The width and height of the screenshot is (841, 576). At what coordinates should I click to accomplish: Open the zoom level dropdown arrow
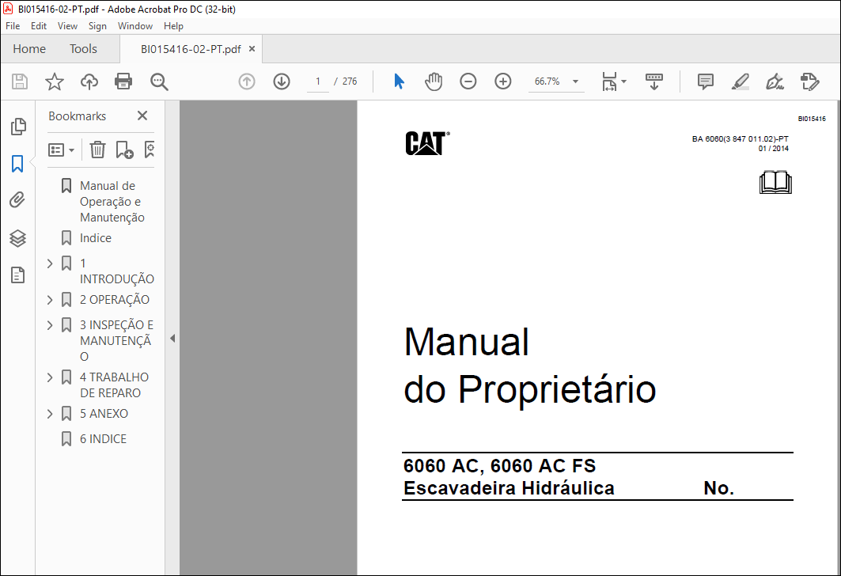coord(575,81)
